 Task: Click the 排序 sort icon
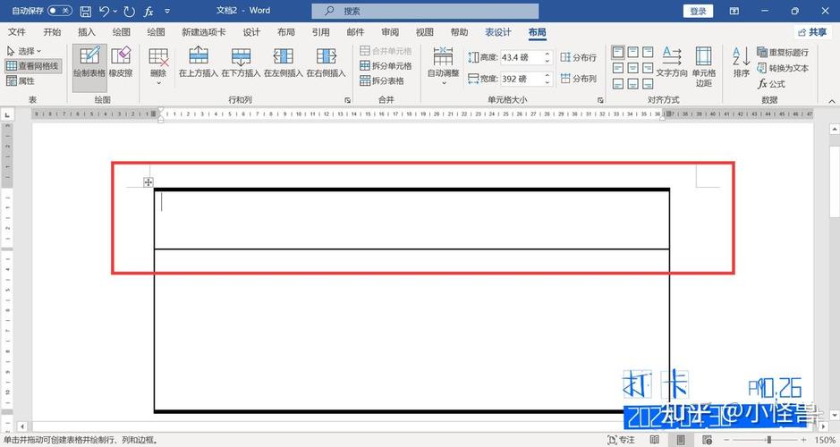click(x=742, y=62)
